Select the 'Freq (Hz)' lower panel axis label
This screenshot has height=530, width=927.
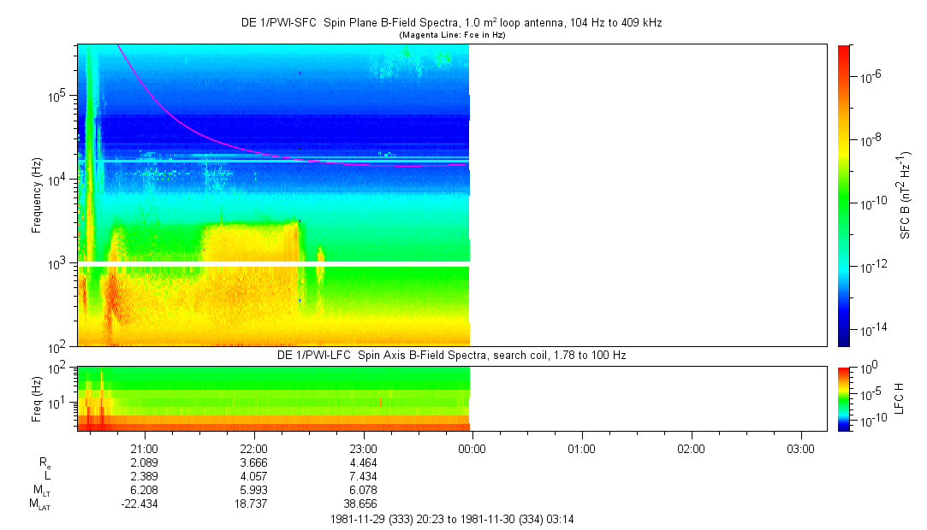[37, 397]
